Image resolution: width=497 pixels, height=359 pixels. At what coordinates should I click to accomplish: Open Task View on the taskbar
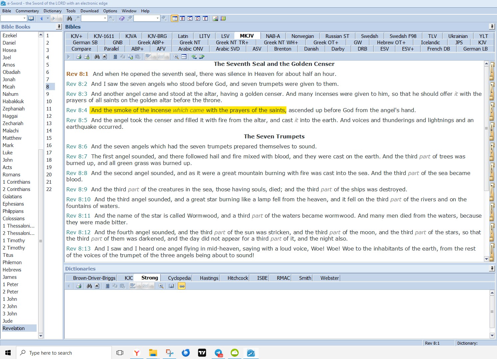point(120,353)
